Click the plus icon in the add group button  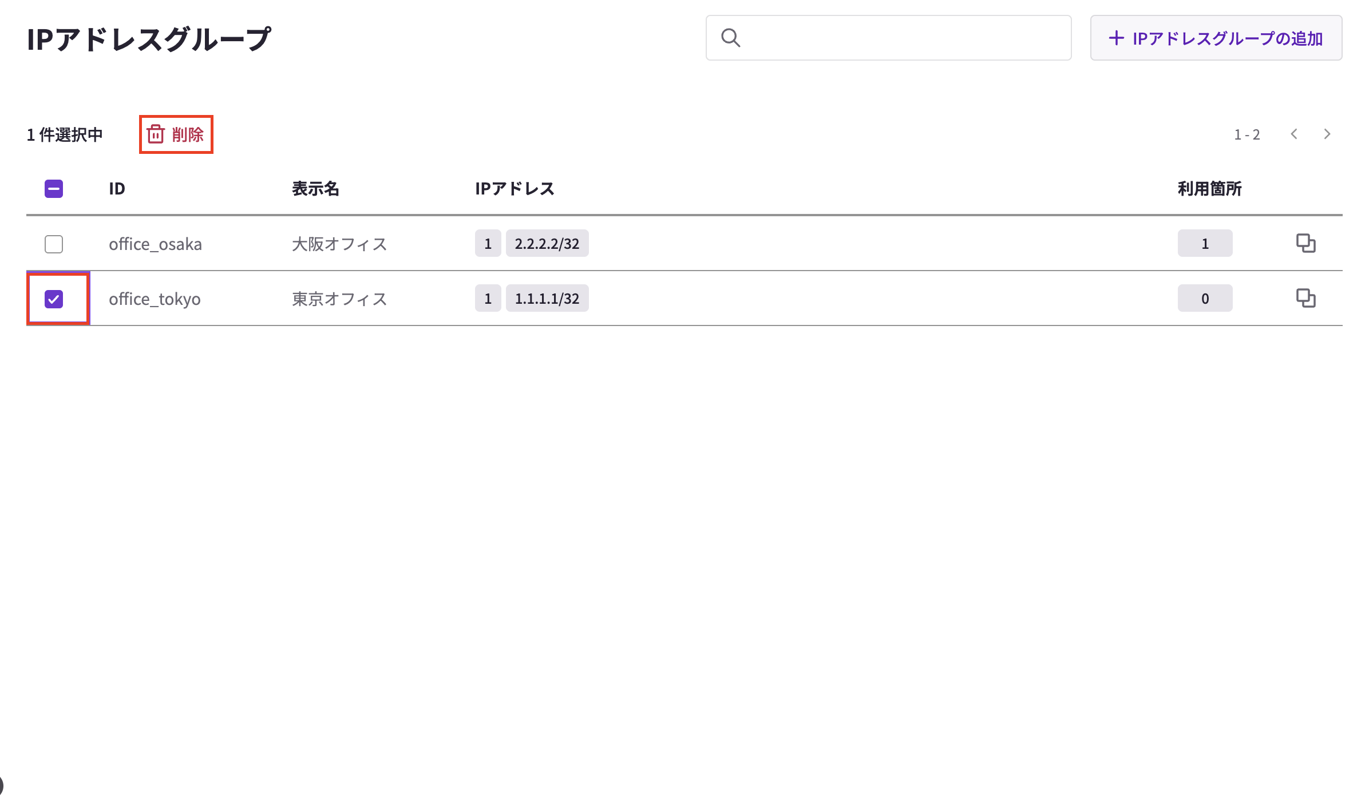click(1116, 38)
